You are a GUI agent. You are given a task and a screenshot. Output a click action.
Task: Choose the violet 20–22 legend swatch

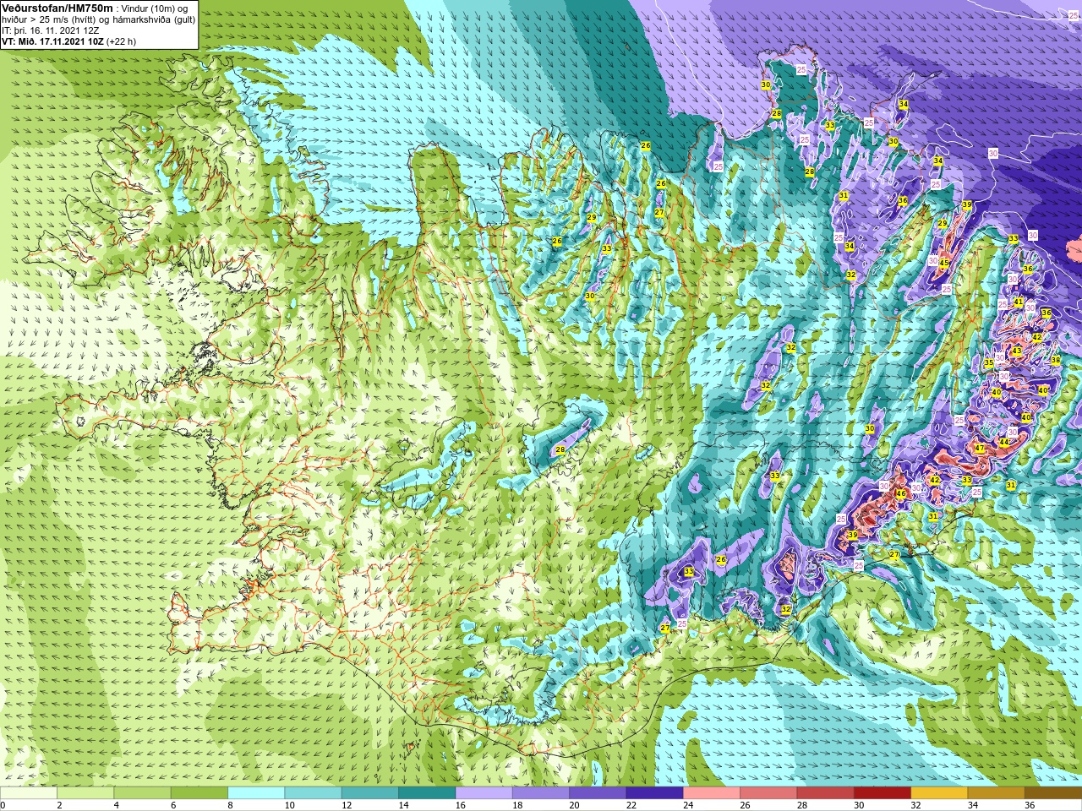click(x=598, y=793)
